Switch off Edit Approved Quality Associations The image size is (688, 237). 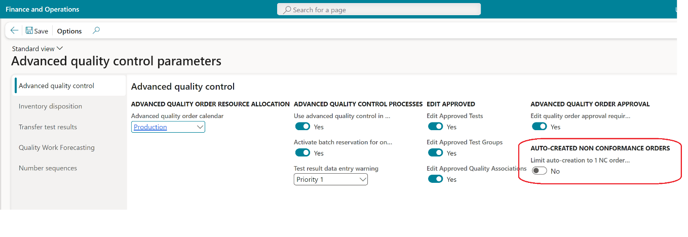[x=436, y=179]
